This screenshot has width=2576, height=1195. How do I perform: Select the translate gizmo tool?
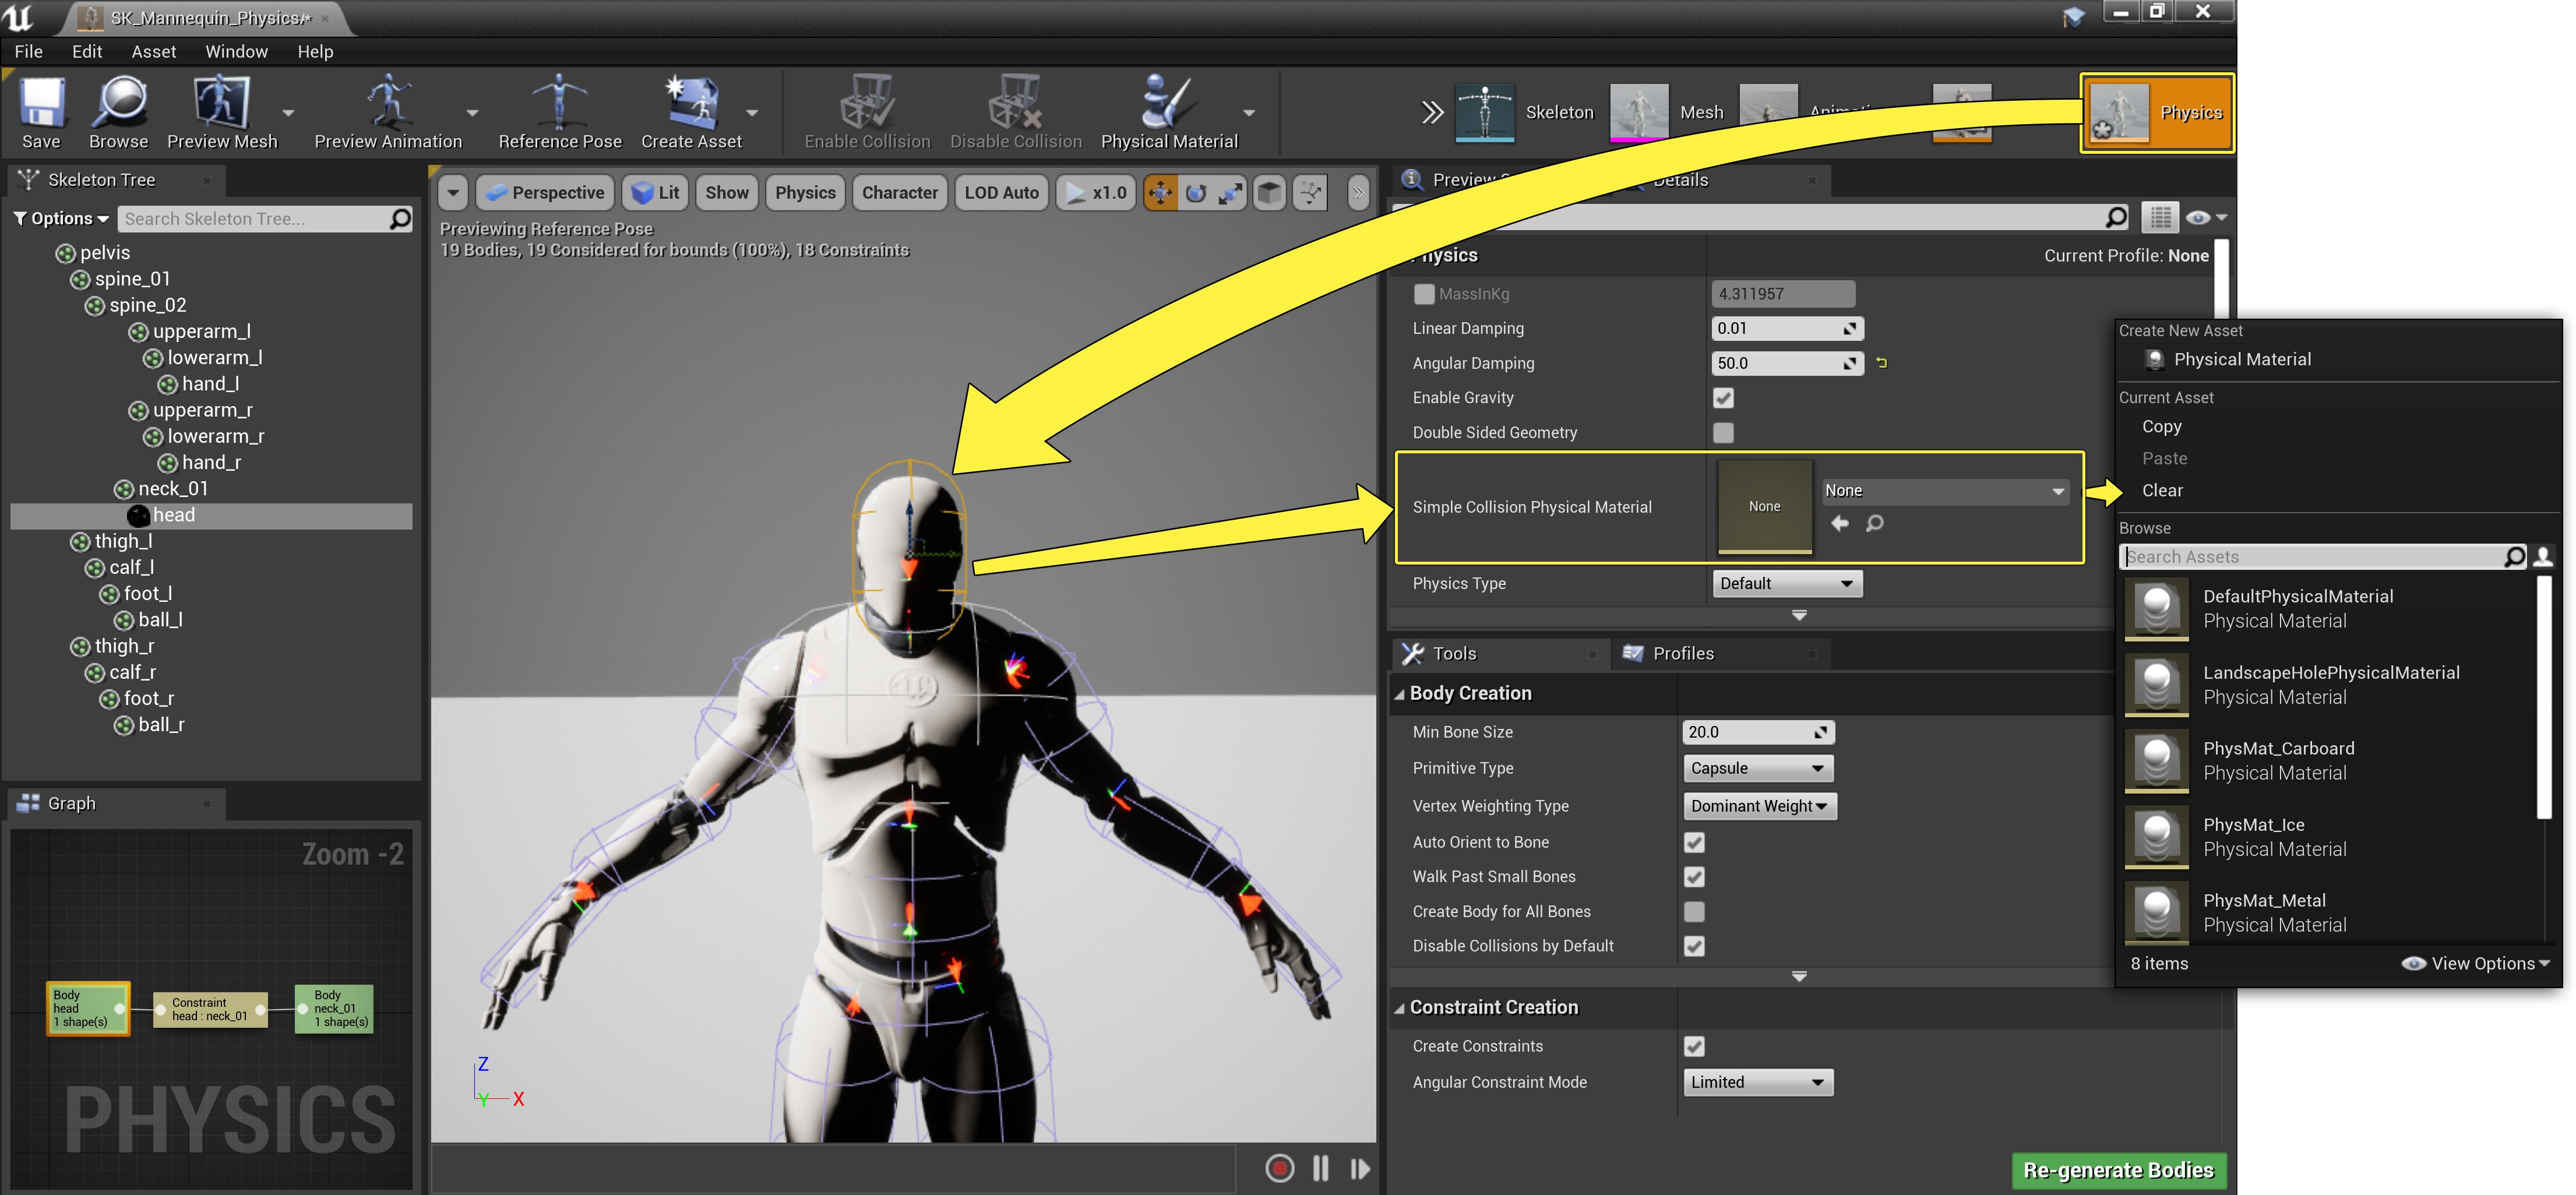click(x=1160, y=193)
